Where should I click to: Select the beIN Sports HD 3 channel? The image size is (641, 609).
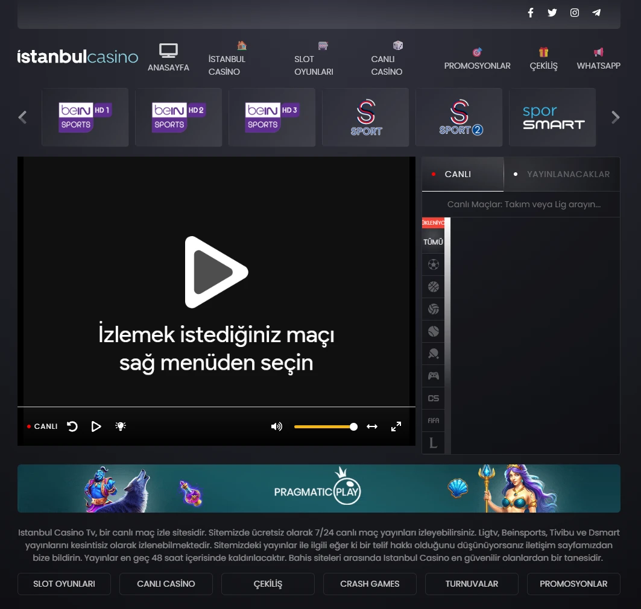[x=272, y=117]
